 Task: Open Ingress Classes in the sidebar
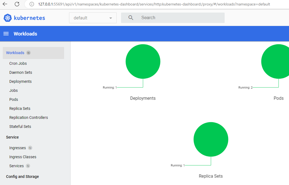23,157
